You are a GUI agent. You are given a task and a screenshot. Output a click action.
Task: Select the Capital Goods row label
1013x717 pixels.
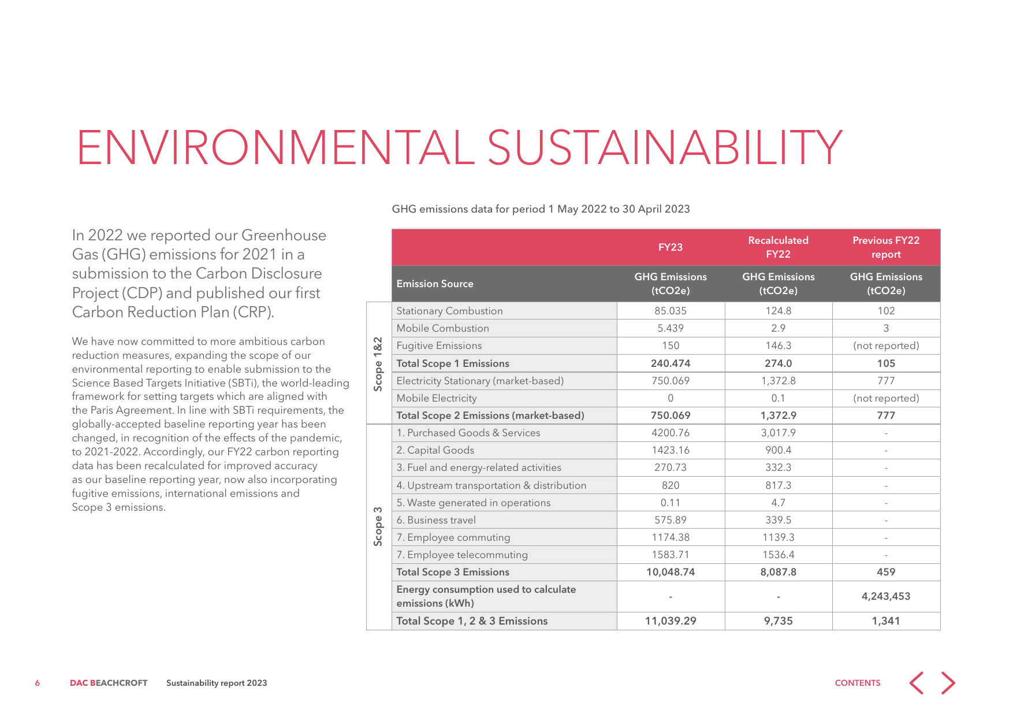(435, 450)
